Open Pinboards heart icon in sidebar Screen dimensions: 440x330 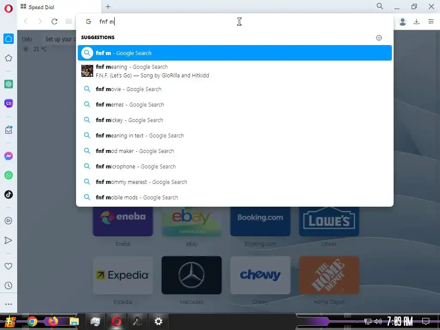(9, 266)
